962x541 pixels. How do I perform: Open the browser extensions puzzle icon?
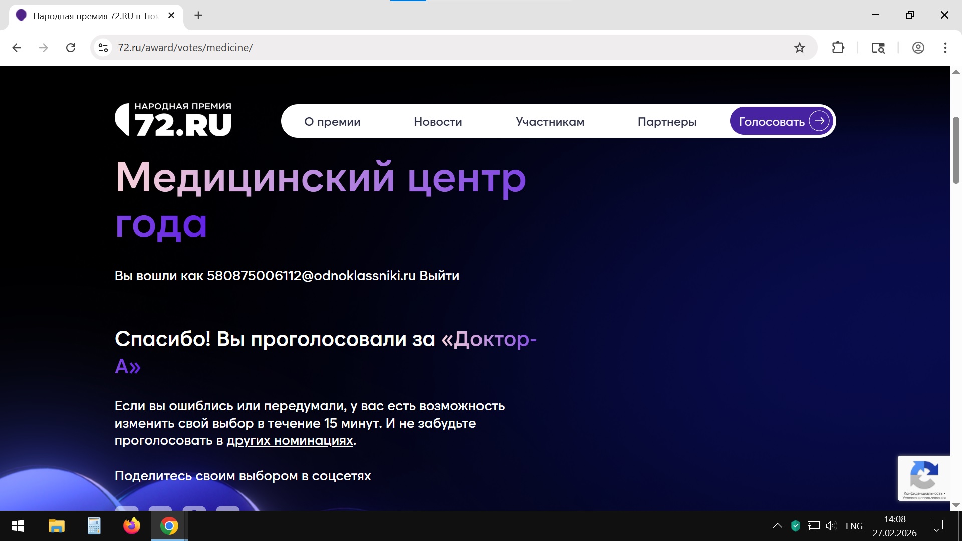click(838, 48)
